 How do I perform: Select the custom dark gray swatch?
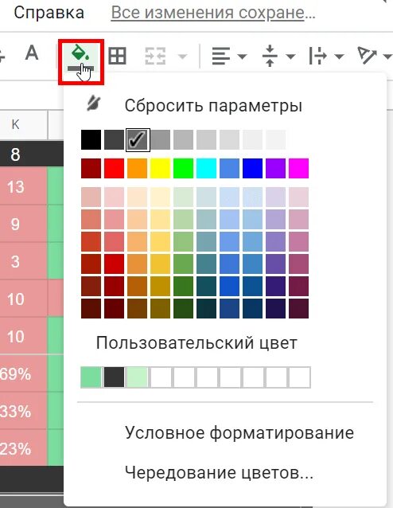click(x=114, y=377)
